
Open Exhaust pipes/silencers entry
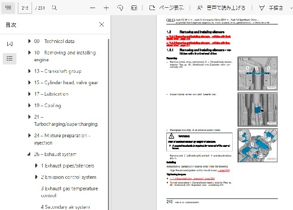(x=68, y=166)
